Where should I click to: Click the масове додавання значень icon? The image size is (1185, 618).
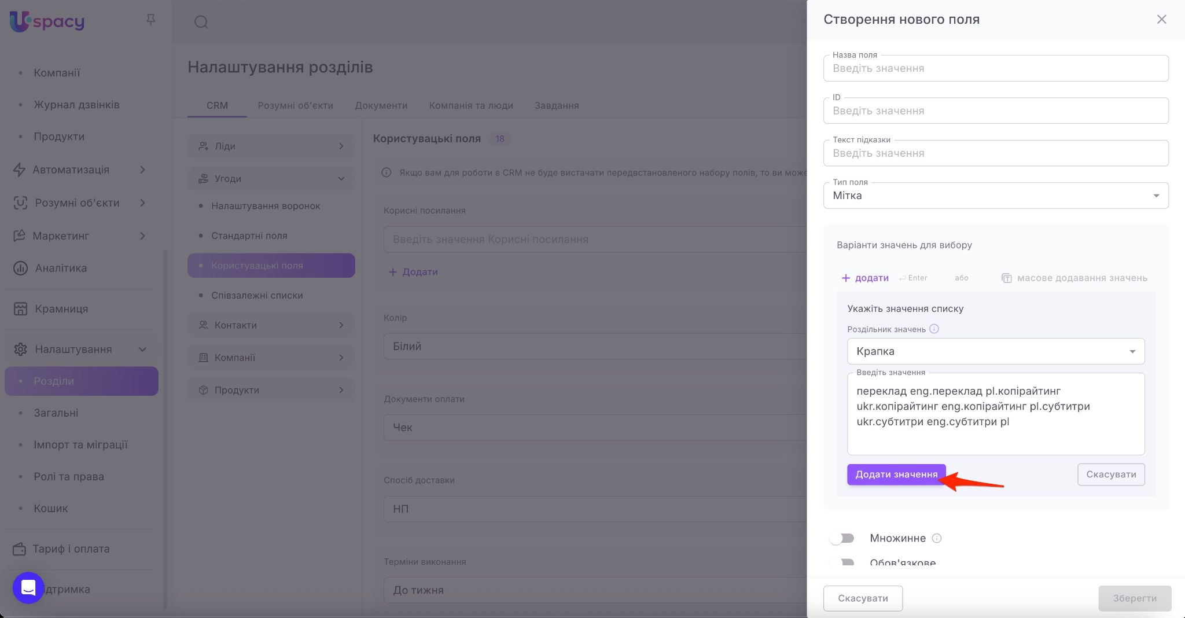(x=1007, y=278)
